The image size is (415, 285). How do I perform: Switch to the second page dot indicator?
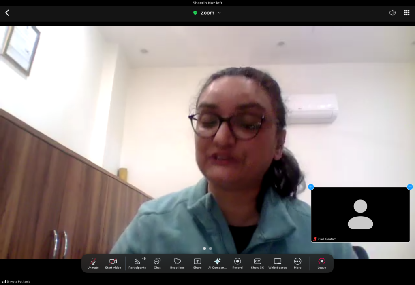point(210,249)
